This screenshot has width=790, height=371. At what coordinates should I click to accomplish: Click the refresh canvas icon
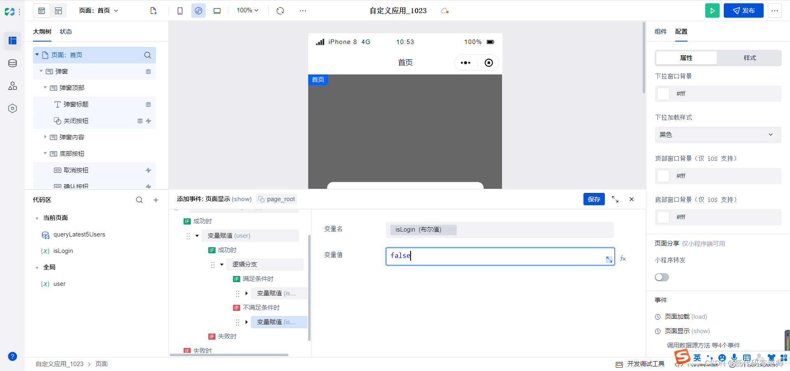pyautogui.click(x=280, y=11)
